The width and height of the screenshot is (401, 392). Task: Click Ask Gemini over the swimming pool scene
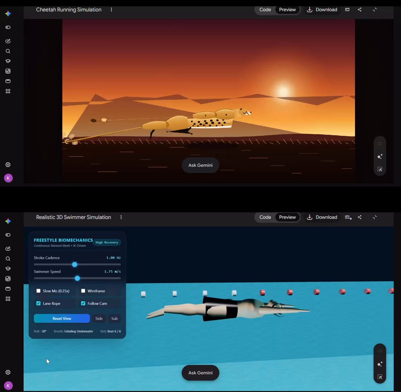200,373
